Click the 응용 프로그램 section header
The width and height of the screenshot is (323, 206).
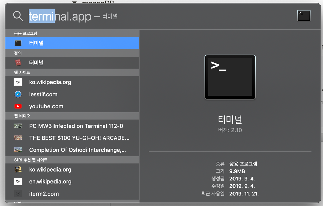[x=72, y=33]
